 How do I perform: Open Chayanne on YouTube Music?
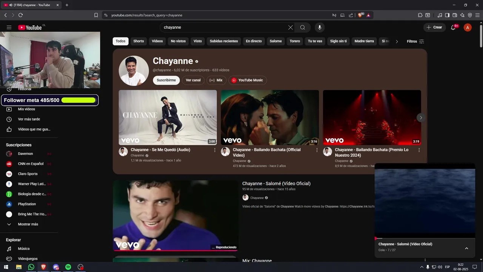(248, 80)
